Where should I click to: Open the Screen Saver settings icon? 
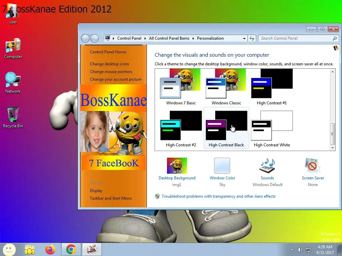point(313,166)
